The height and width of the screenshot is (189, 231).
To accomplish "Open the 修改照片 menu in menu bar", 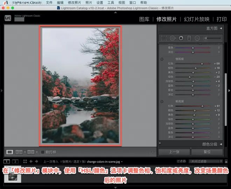I will [x=75, y=2].
